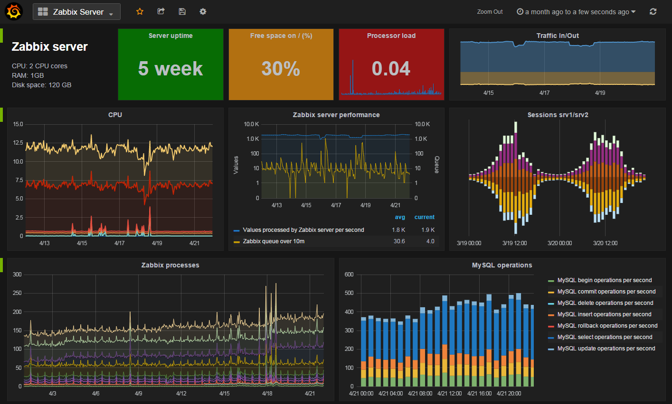Refresh the dashboard with the refresh icon

click(653, 11)
